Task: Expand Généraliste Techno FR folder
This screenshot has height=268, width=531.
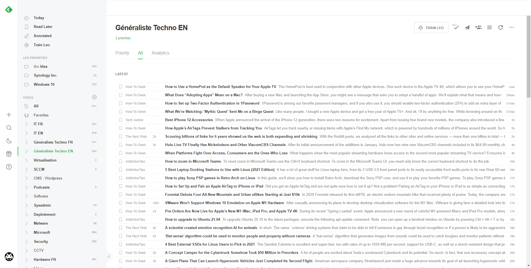Action: [27, 142]
